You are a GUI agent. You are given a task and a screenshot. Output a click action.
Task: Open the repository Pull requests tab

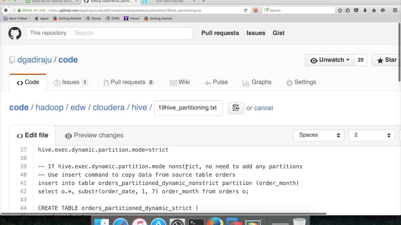pos(128,82)
